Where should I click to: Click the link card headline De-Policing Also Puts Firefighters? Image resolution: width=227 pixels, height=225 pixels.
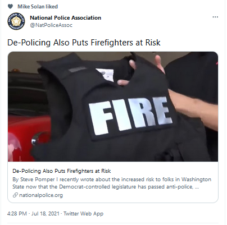click(62, 171)
